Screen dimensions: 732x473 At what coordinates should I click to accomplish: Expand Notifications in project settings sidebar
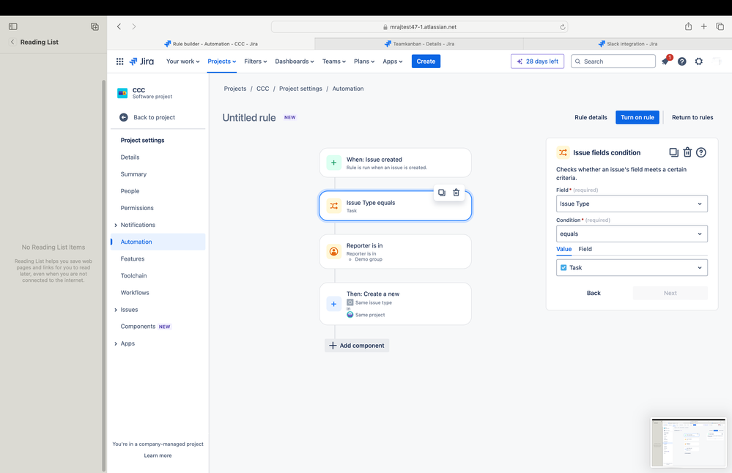click(x=116, y=226)
